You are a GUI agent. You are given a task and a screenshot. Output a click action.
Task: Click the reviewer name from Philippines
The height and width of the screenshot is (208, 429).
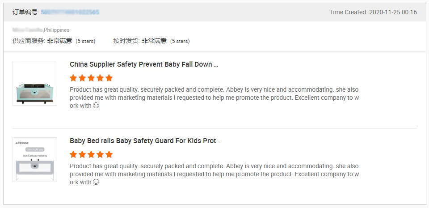(27, 30)
